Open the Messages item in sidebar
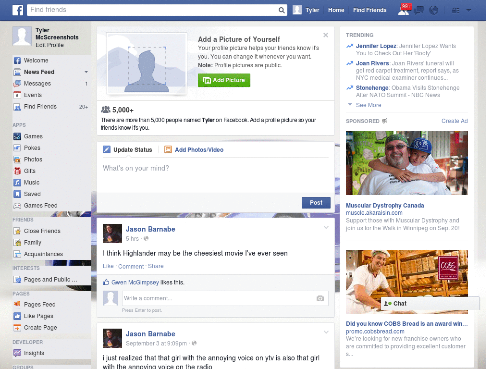The image size is (492, 369). tap(52, 84)
